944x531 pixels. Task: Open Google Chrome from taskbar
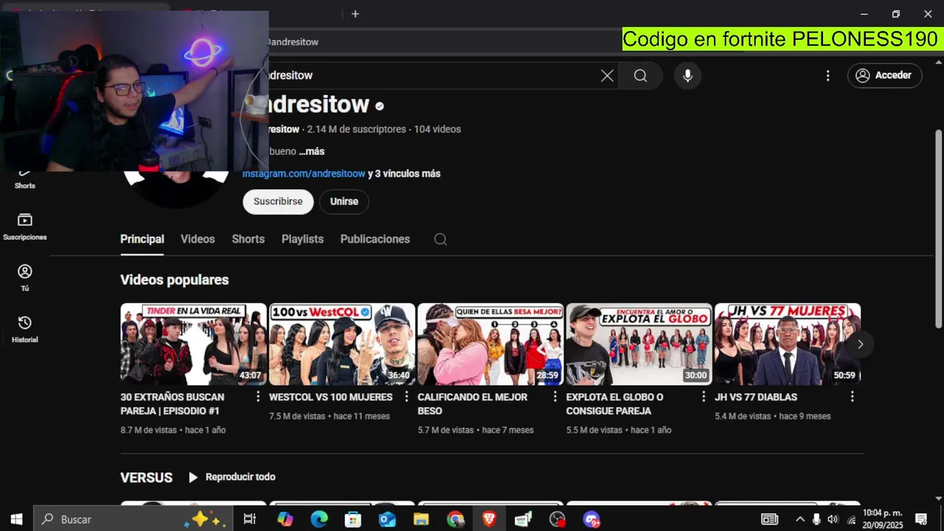point(455,519)
